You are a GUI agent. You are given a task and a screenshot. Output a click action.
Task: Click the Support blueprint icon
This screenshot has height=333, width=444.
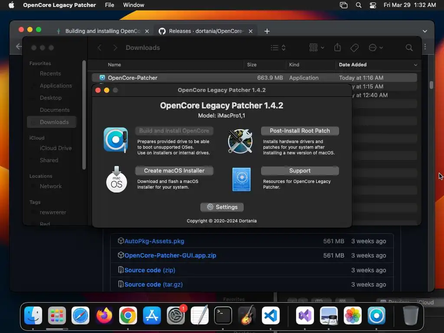(x=241, y=180)
